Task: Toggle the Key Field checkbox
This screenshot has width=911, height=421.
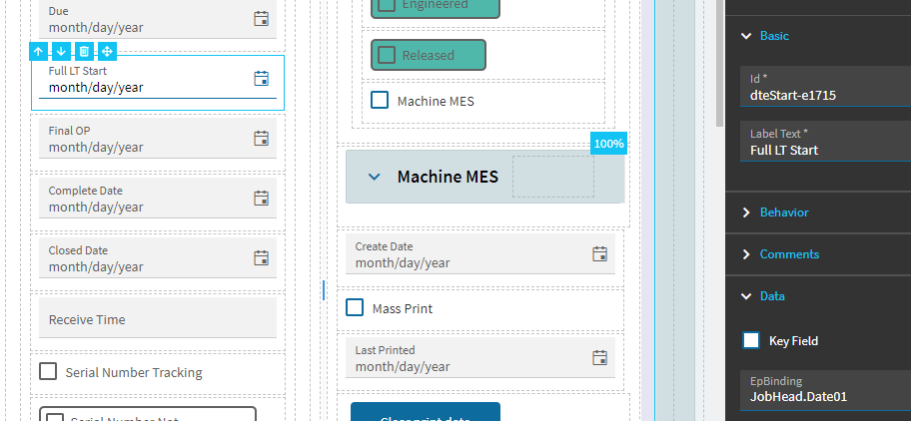Action: [x=751, y=340]
